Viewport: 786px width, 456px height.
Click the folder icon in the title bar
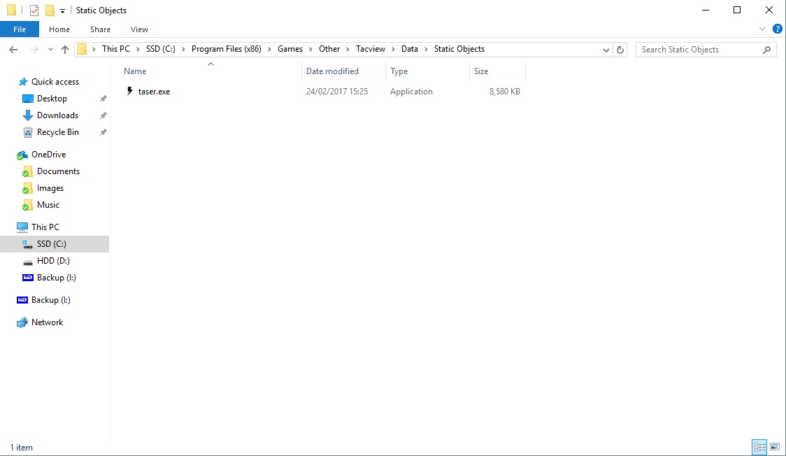coord(11,10)
